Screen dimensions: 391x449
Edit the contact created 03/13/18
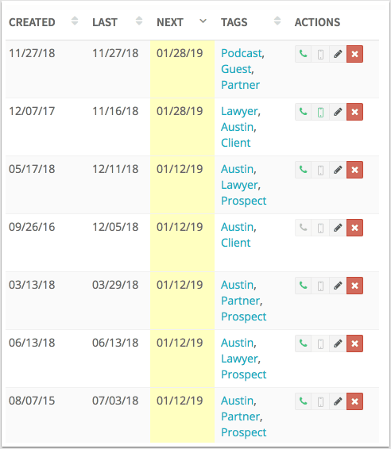click(x=338, y=286)
